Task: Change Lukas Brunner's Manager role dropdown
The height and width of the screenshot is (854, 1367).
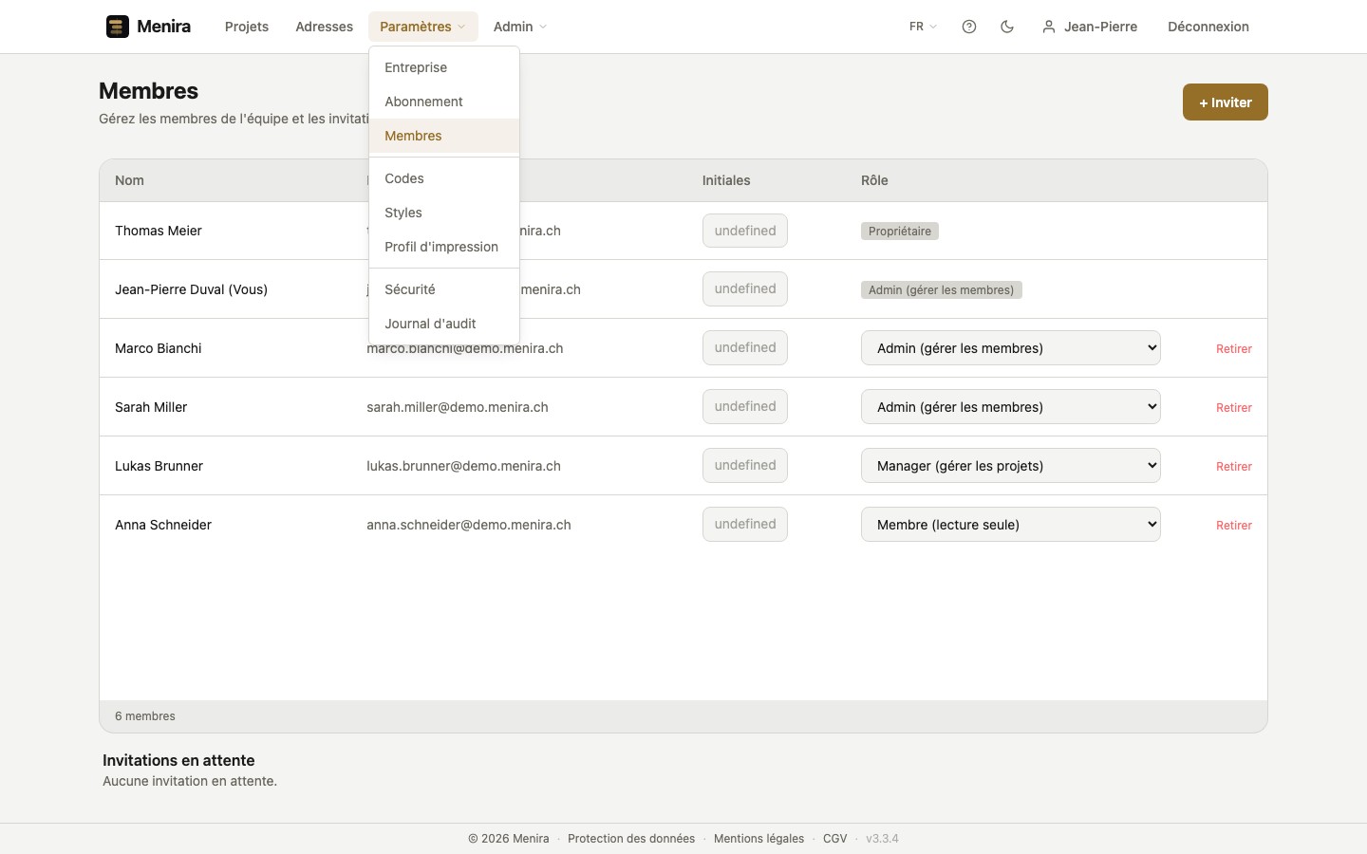Action: [x=1011, y=466]
